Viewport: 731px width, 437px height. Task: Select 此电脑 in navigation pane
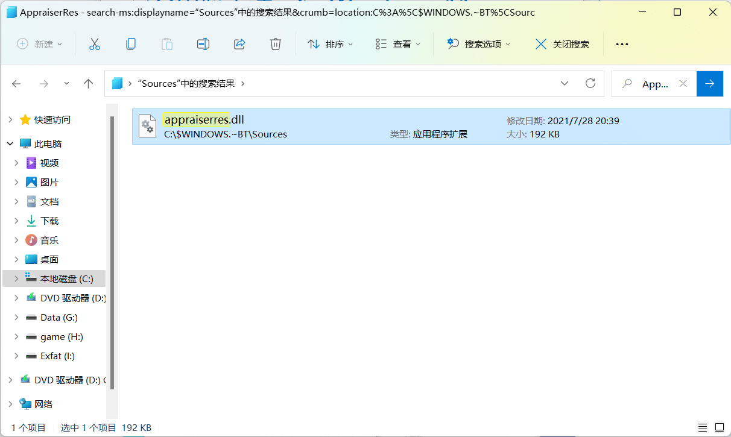(x=48, y=144)
